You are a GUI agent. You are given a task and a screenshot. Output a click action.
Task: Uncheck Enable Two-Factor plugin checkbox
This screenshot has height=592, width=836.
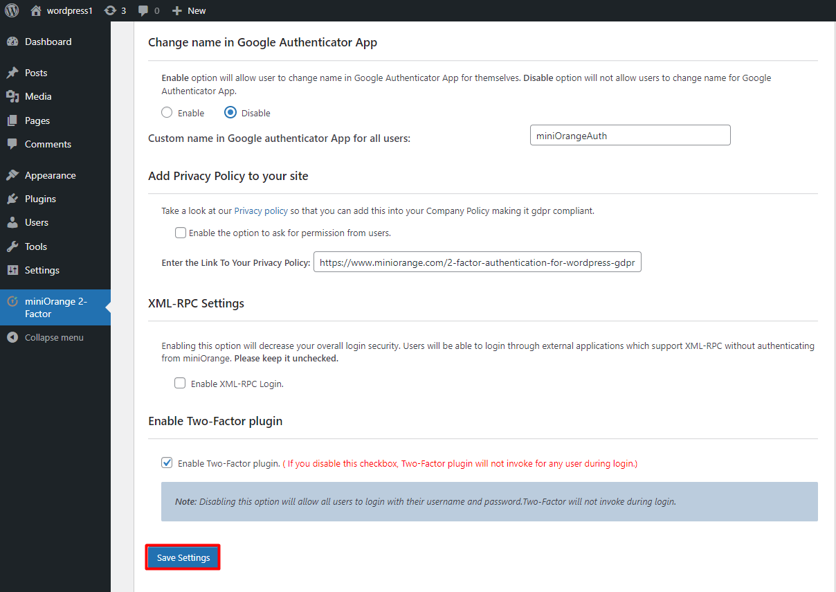click(x=167, y=463)
